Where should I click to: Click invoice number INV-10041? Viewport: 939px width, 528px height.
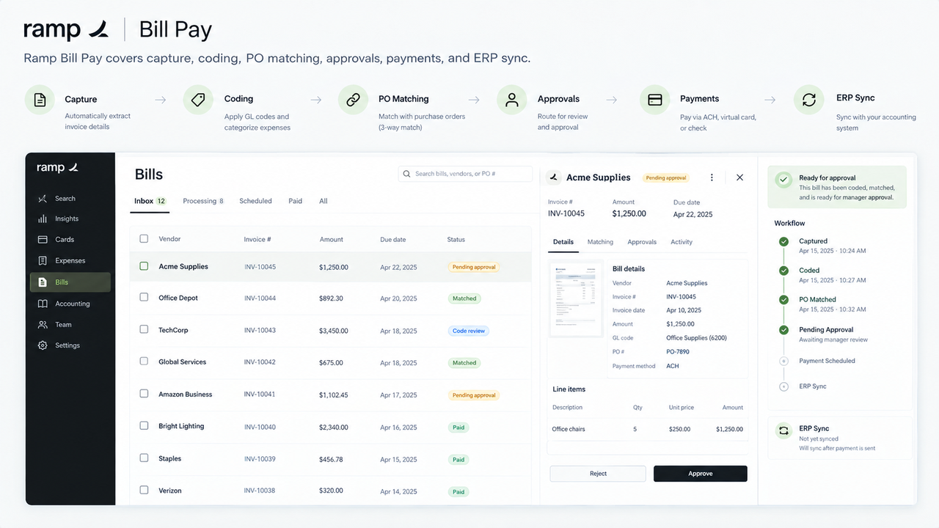point(260,395)
